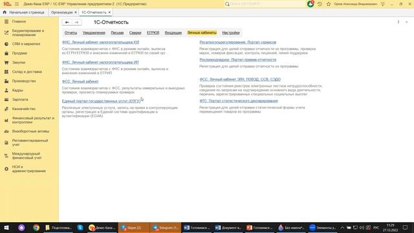Switch to Telegram window in taskbar
The height and width of the screenshot is (233, 414).
click(x=166, y=227)
